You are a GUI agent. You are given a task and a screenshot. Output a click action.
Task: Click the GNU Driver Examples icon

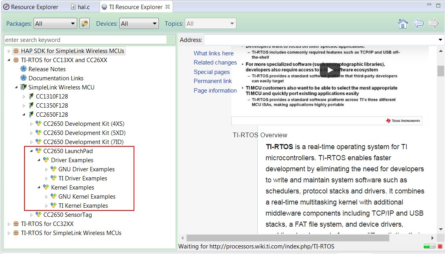(x=54, y=169)
